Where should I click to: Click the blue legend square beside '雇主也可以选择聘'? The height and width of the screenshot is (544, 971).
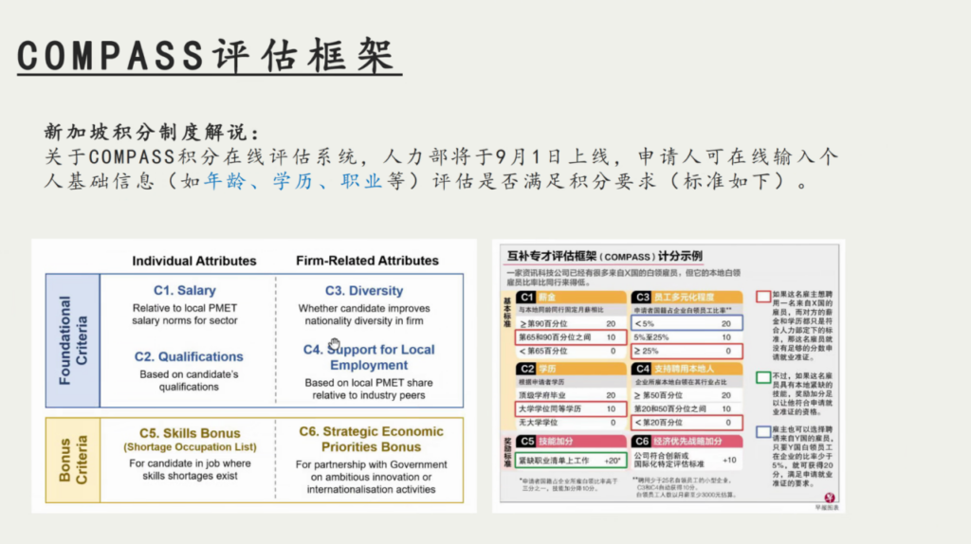[x=763, y=432]
